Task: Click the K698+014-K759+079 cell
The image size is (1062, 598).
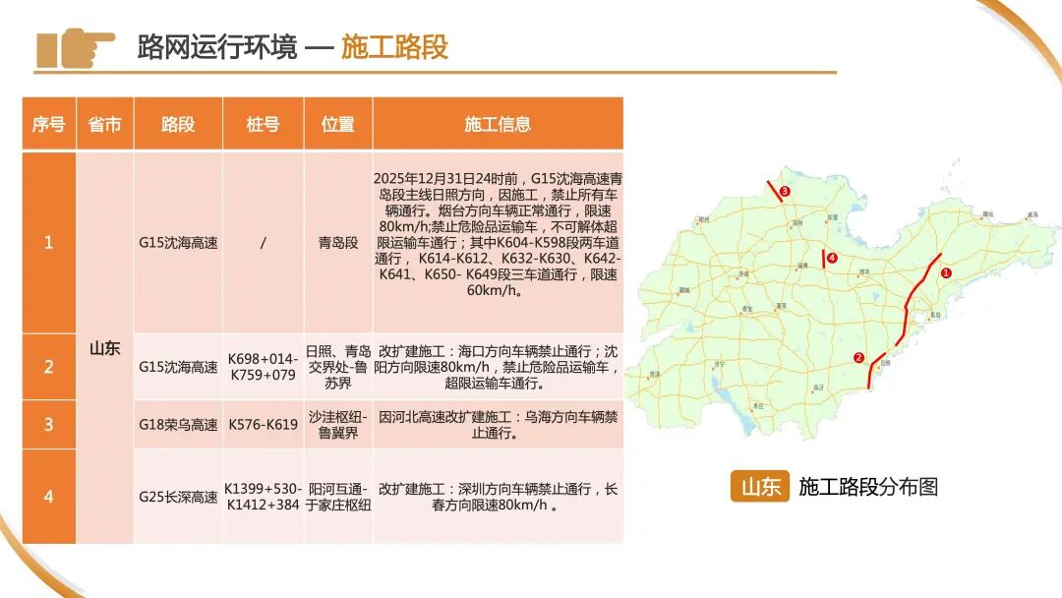Action: click(263, 367)
